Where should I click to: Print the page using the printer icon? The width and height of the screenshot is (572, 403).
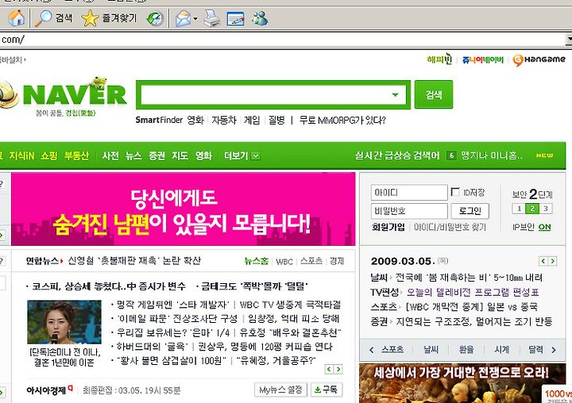(x=211, y=18)
